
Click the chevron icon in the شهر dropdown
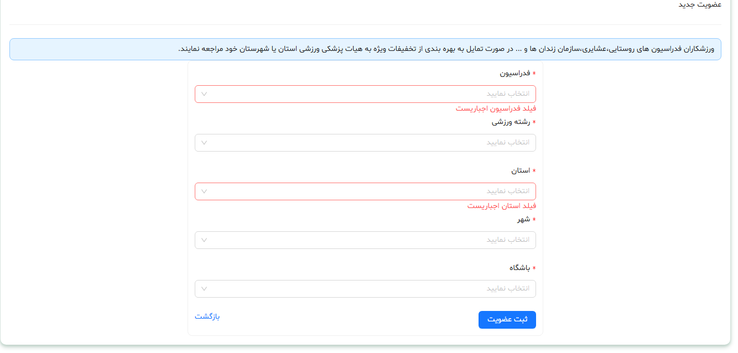click(x=205, y=240)
